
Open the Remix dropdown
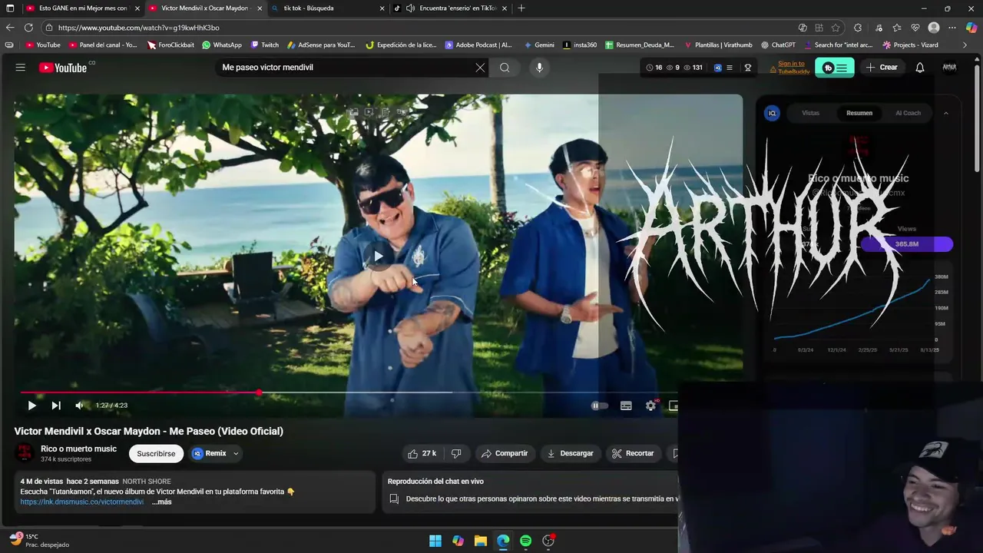[x=215, y=453]
